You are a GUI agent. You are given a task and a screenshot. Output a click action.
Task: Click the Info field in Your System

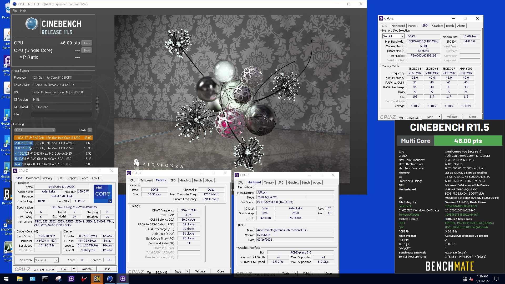[62, 114]
